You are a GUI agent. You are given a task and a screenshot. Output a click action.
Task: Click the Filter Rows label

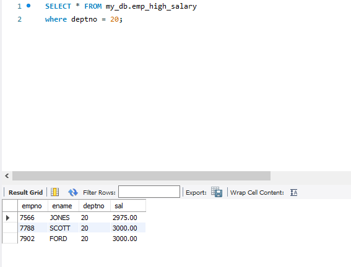tap(99, 193)
